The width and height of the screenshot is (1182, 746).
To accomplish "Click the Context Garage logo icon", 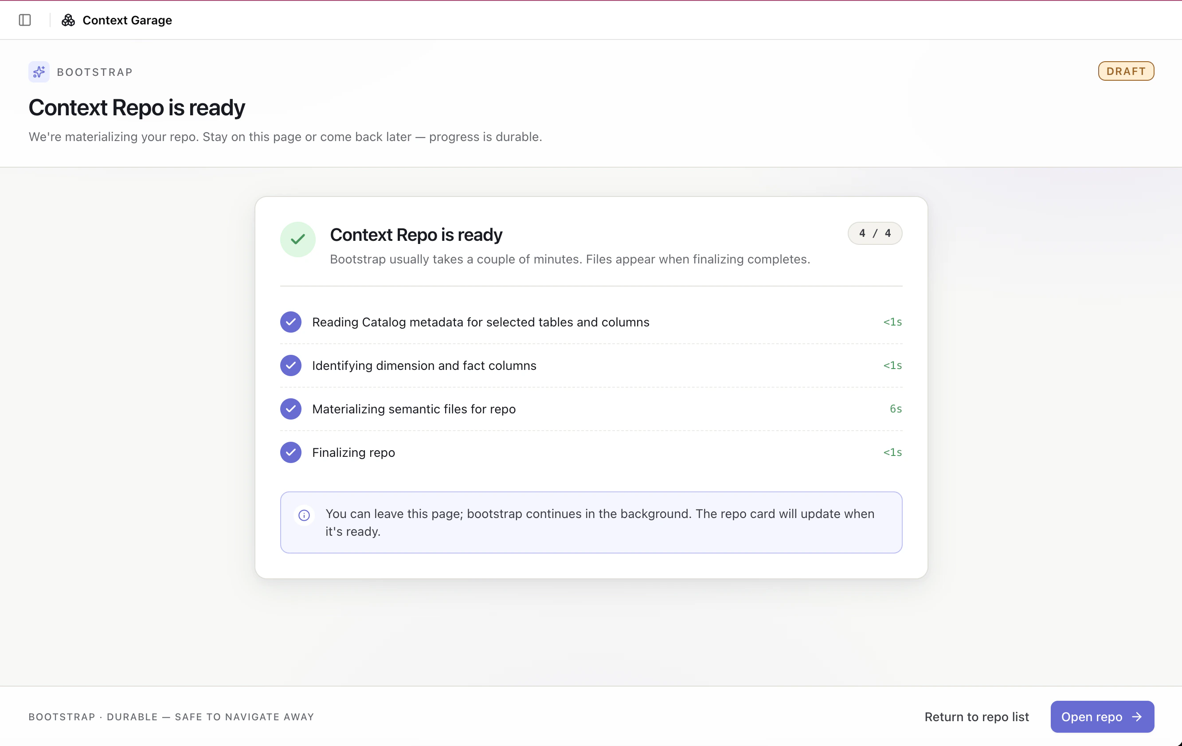I will [68, 20].
